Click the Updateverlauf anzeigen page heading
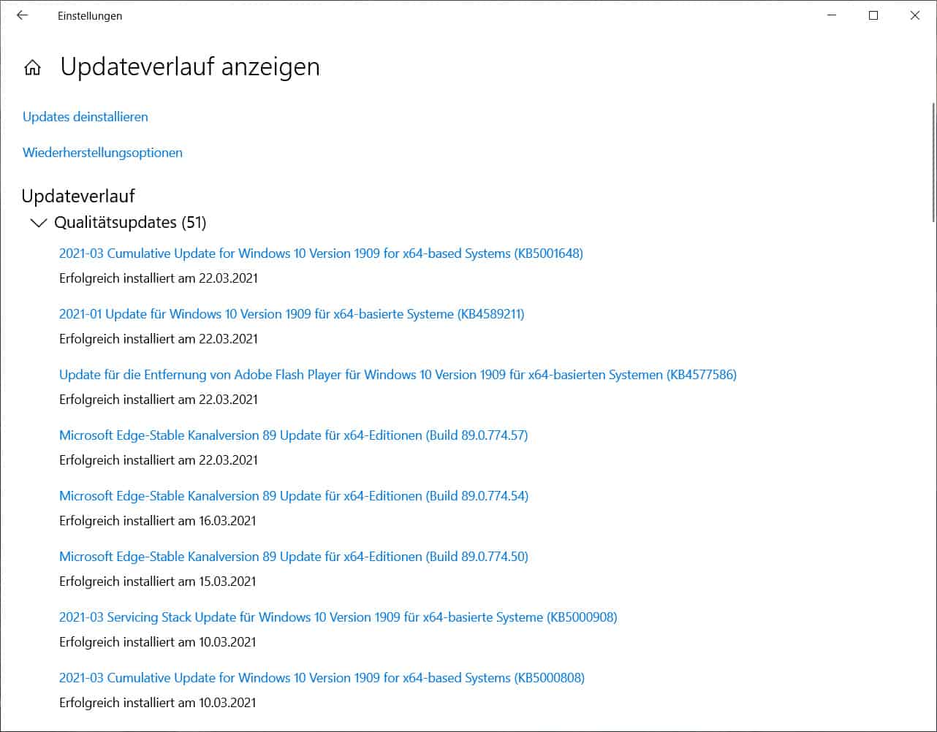Screen dimensions: 937x732 (x=190, y=66)
